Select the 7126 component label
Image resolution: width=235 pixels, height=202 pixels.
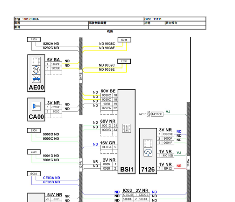(148, 170)
